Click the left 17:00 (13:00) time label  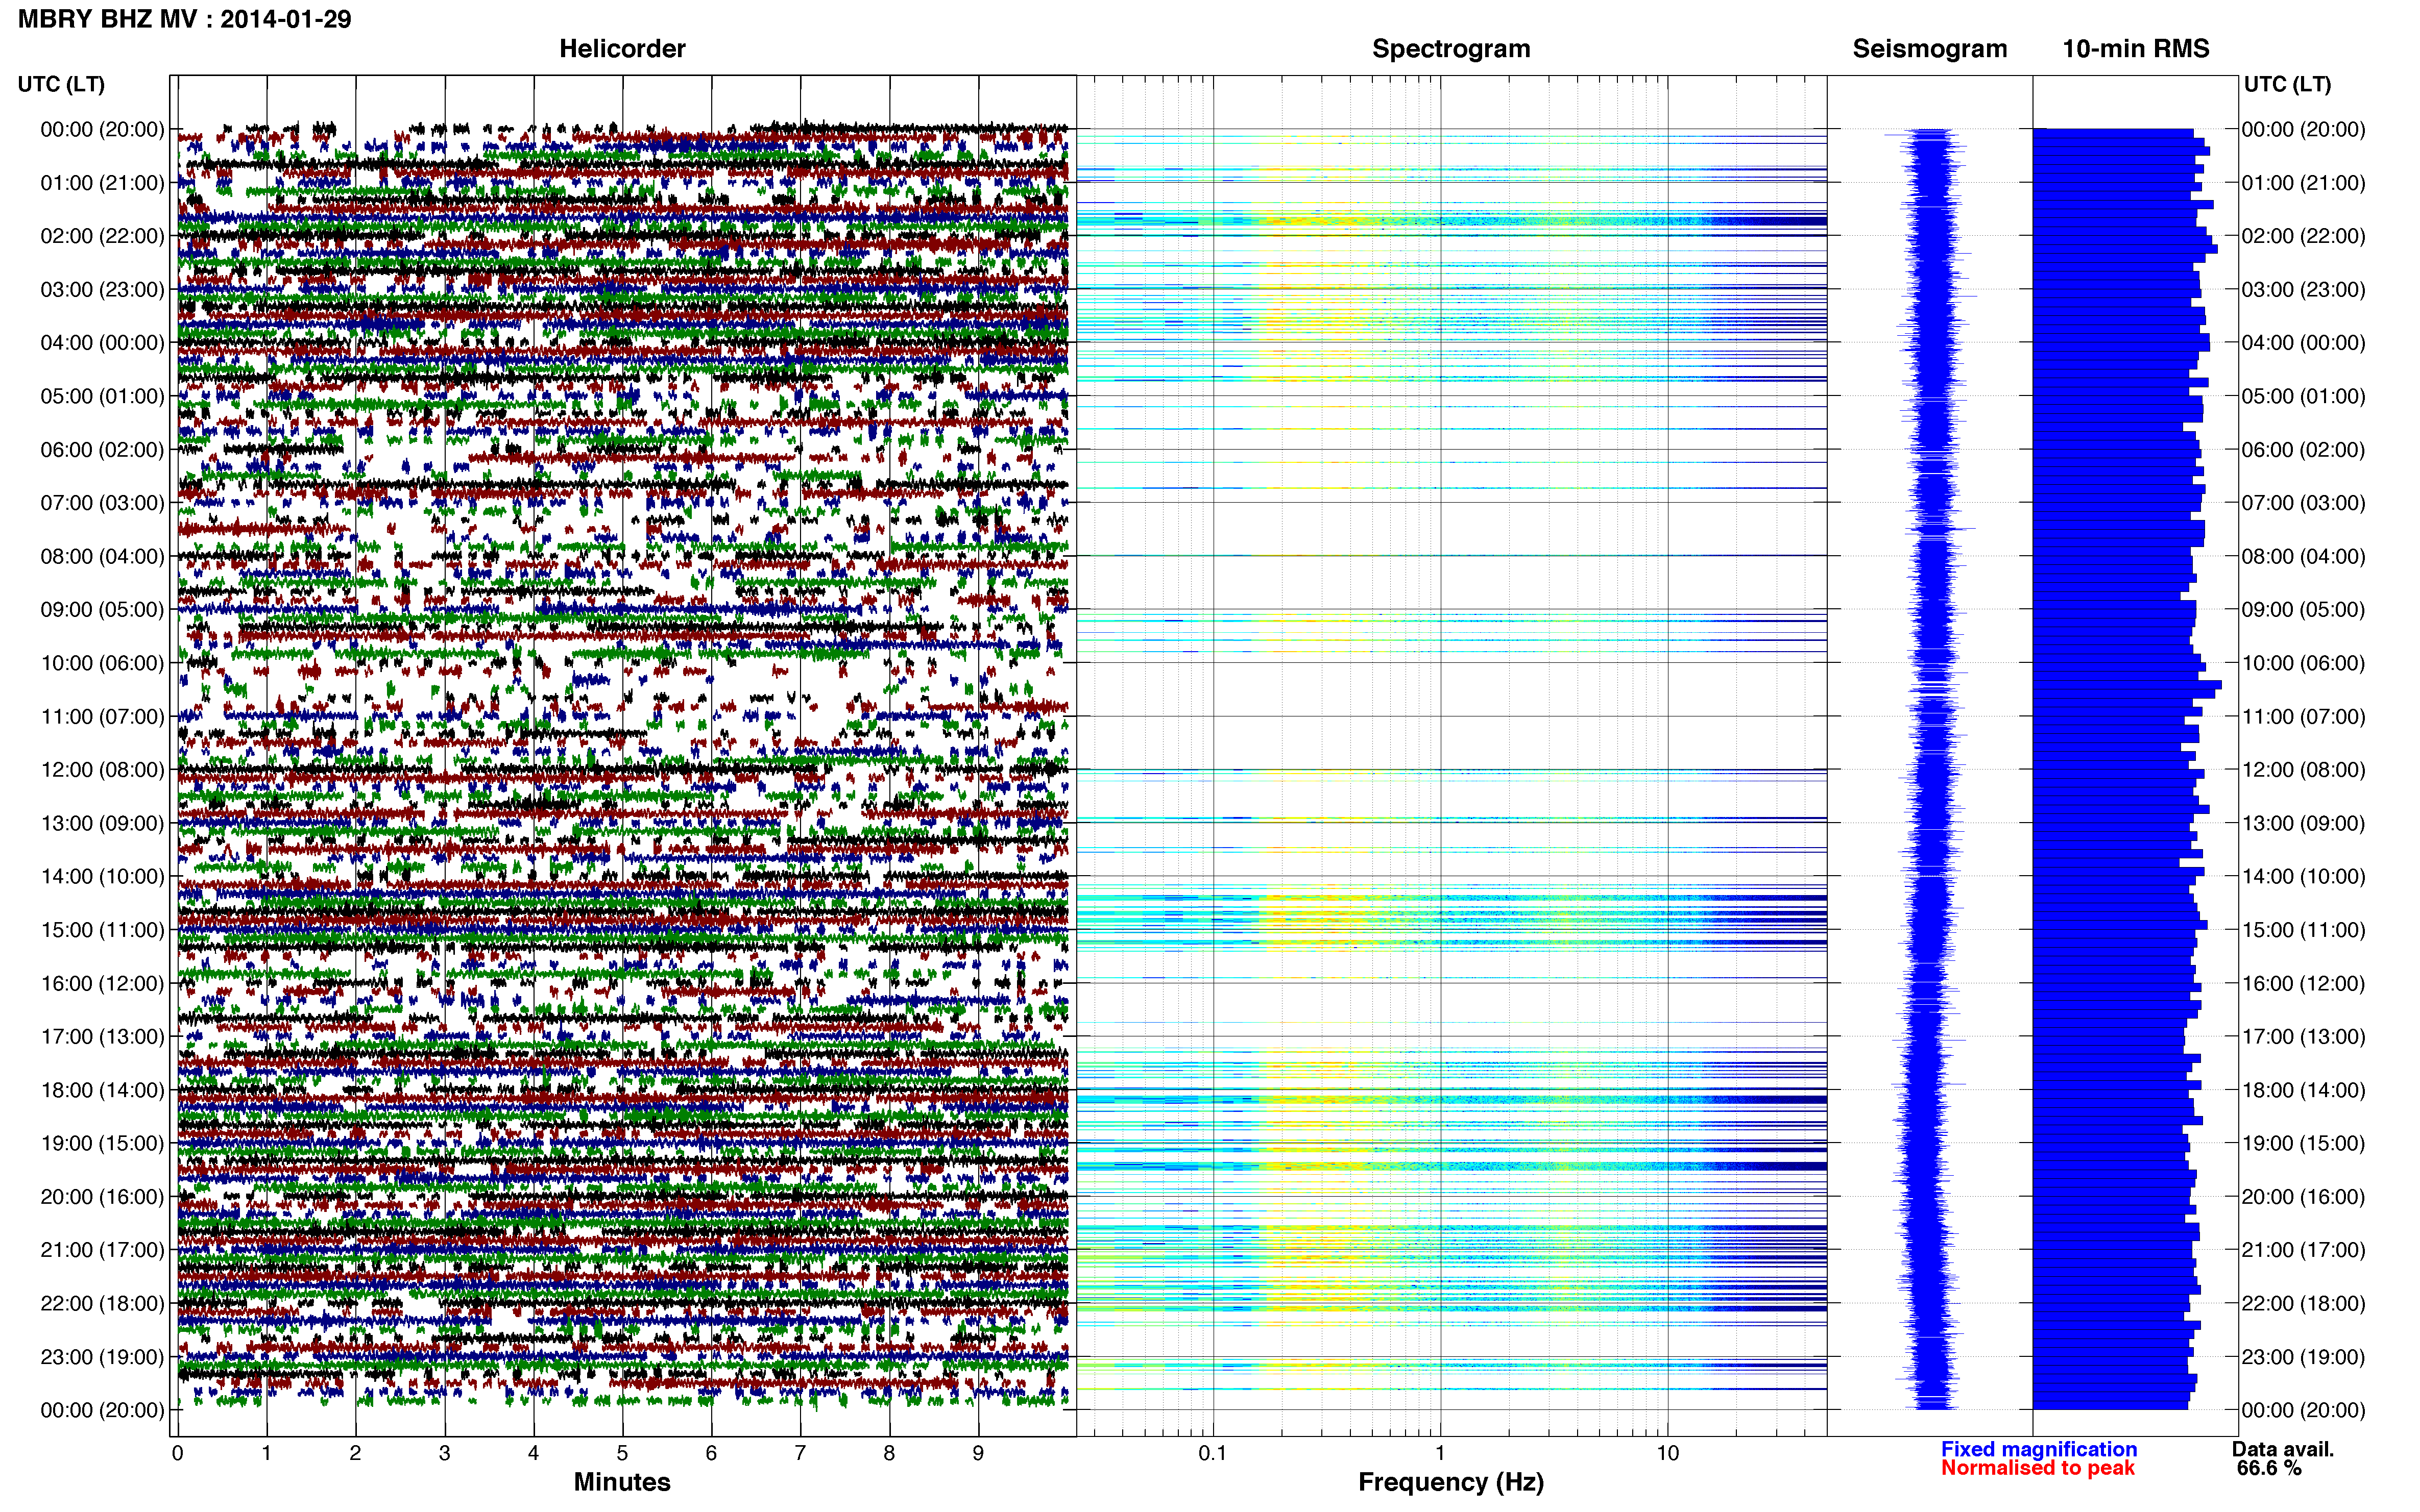pos(102,1036)
